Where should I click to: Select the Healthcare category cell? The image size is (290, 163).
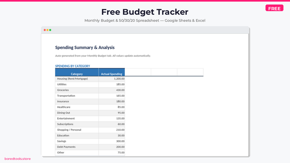pyautogui.click(x=77, y=107)
